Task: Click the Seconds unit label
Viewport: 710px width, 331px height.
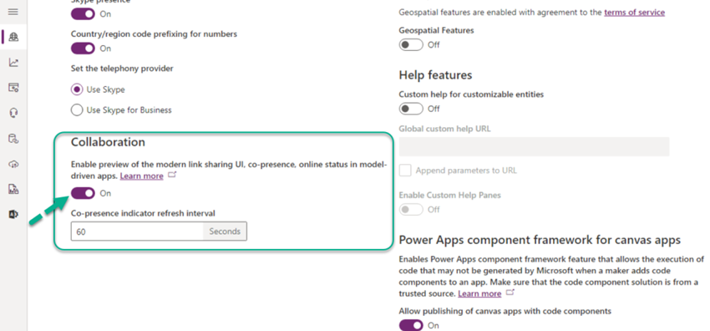Action: (225, 232)
